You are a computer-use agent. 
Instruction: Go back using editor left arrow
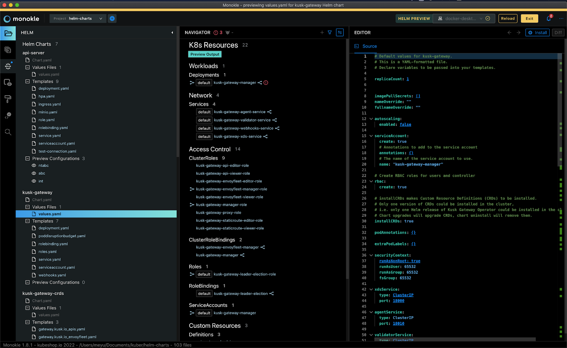coord(509,33)
